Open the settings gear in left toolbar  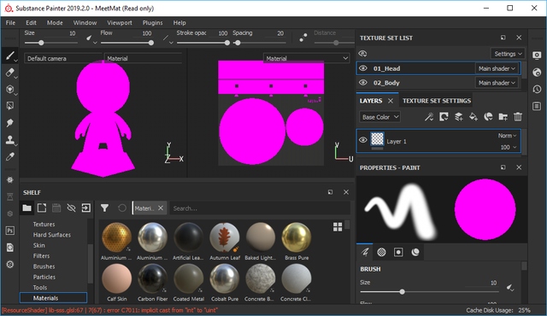coord(9,265)
